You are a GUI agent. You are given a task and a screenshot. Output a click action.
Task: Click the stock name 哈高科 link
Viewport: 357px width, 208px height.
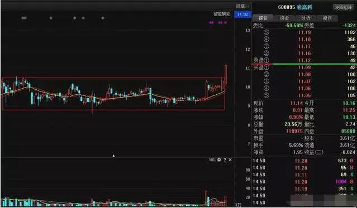[x=304, y=7]
